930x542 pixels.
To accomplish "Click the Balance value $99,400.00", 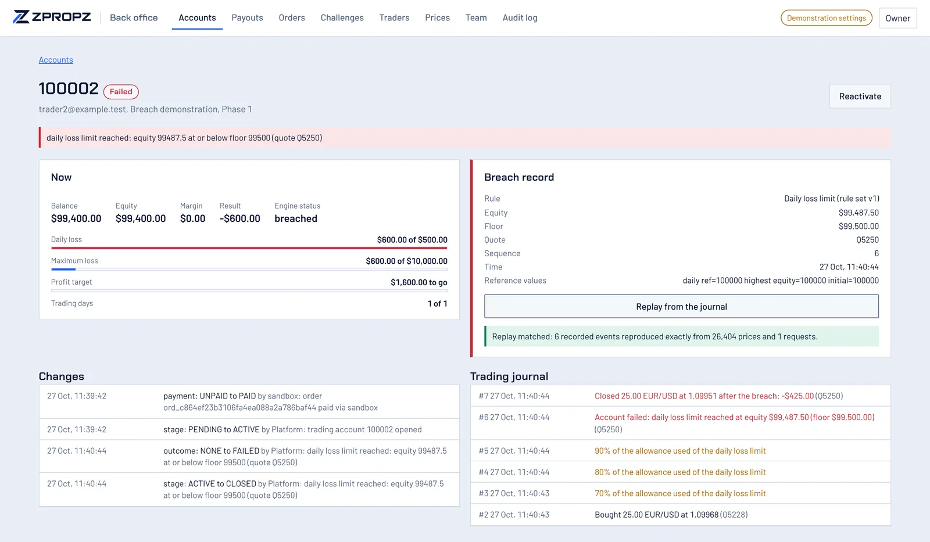I will point(76,218).
